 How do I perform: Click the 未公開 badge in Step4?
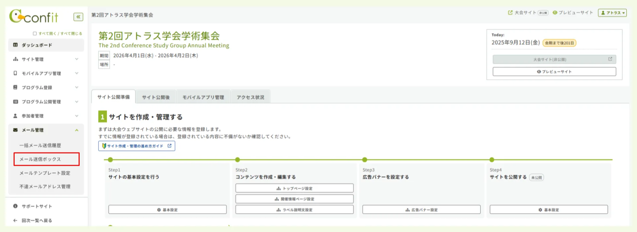click(x=536, y=177)
